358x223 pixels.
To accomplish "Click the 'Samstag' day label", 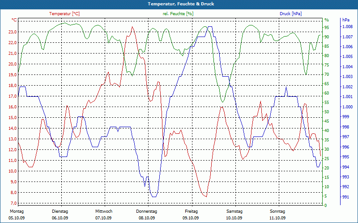I will click(x=234, y=211).
